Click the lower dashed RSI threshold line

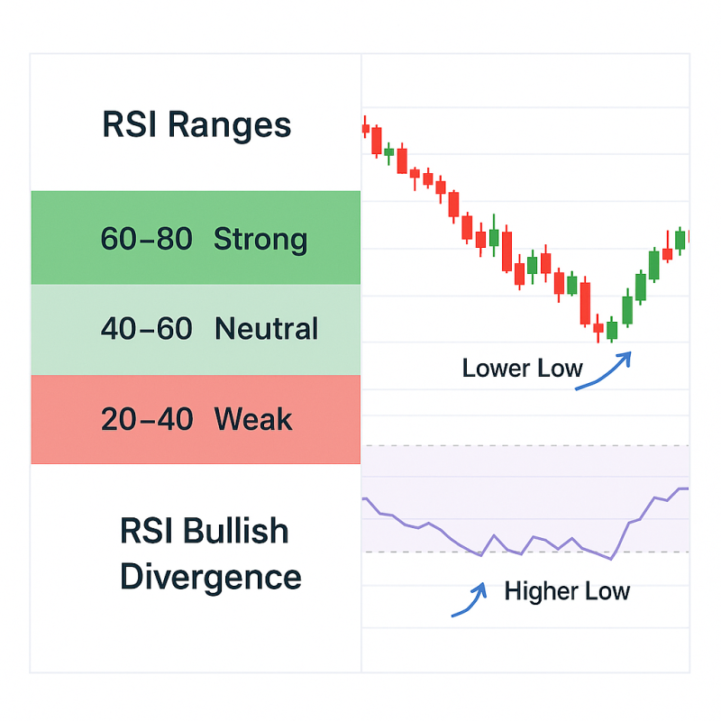pos(525,552)
